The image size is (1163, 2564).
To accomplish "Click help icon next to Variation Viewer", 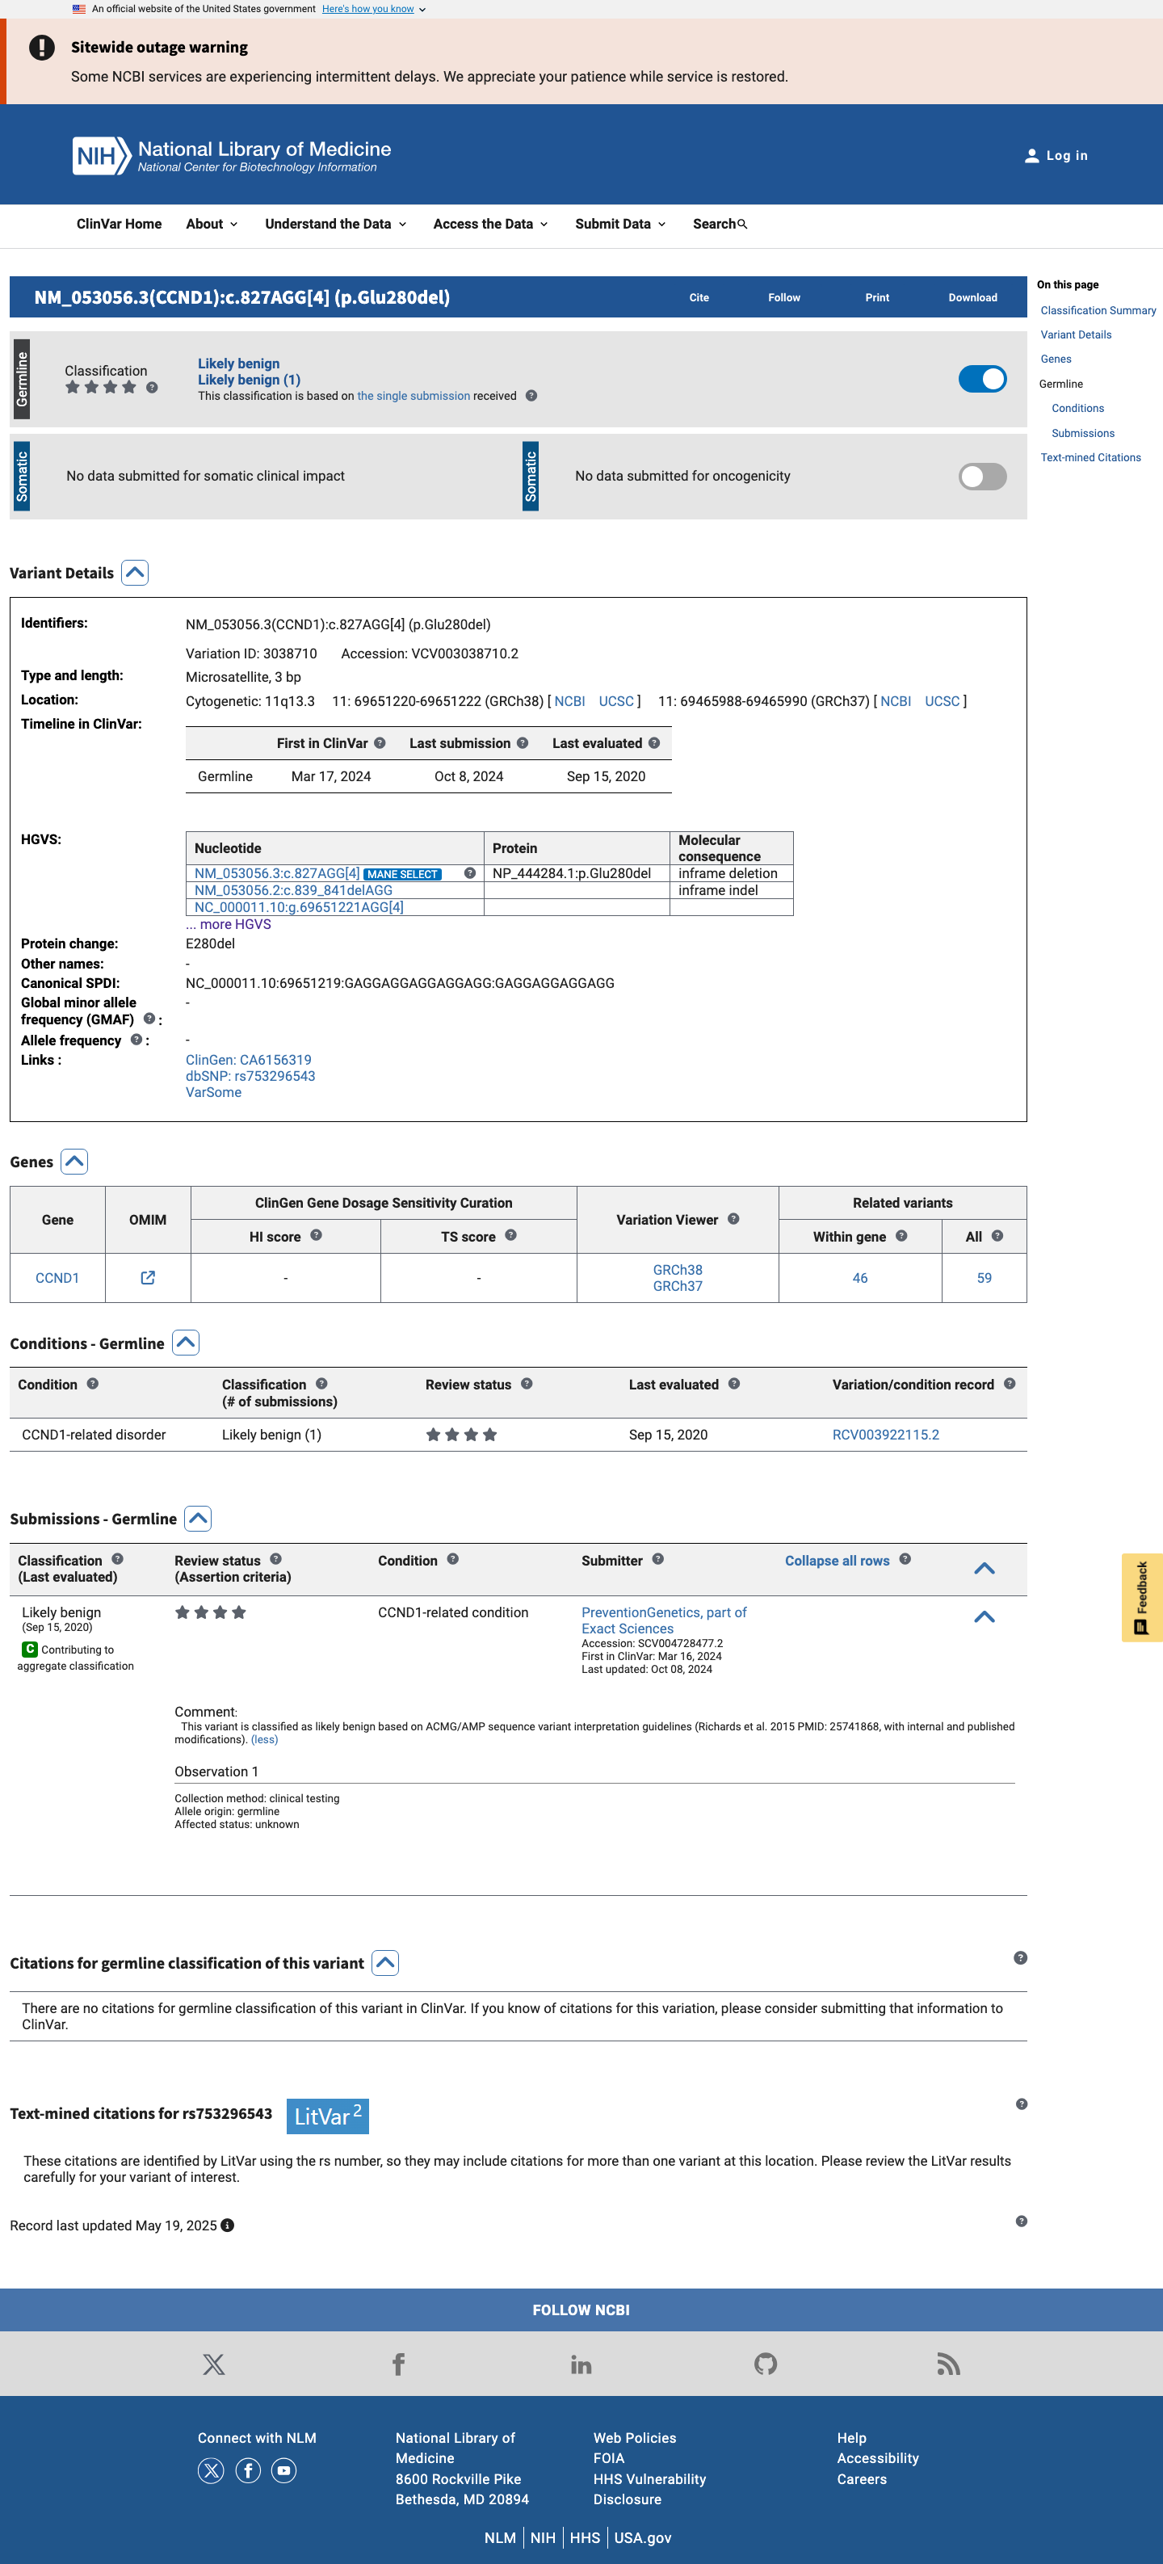I will coord(733,1218).
